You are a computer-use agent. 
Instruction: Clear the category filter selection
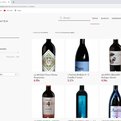pos(16,74)
